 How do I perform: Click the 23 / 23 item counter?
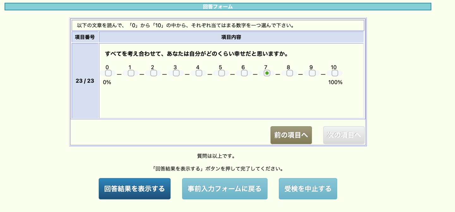pos(85,81)
